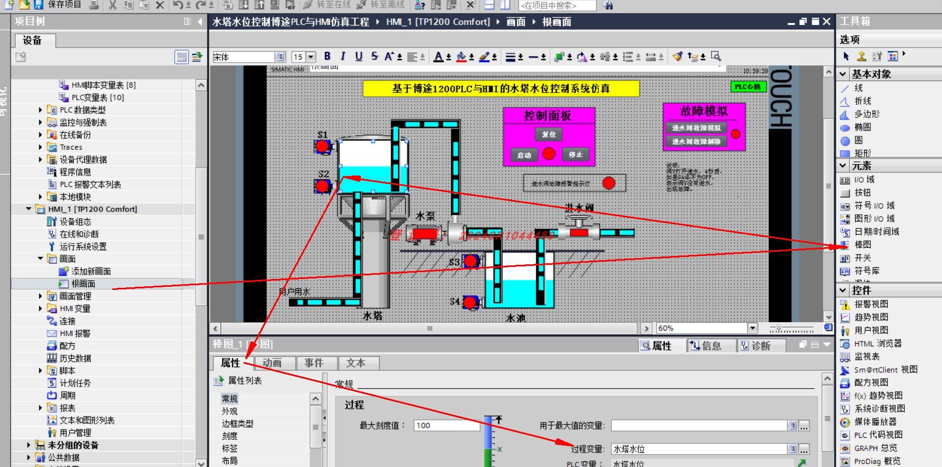Select 配方 in project tree
942x467 pixels.
point(67,346)
